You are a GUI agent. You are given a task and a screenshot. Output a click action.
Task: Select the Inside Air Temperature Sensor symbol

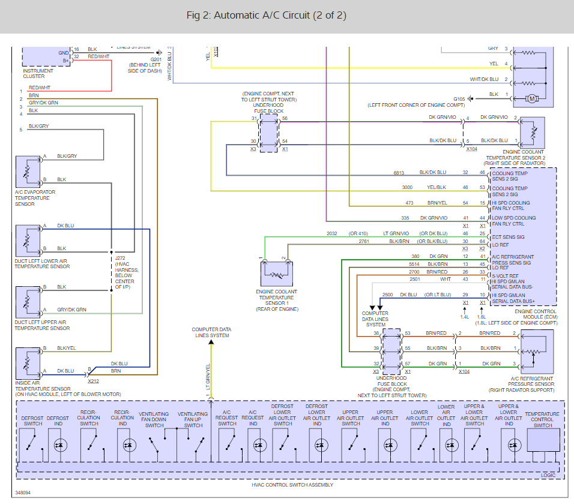[28, 362]
